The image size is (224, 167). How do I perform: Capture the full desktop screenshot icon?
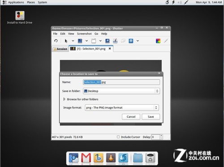80,41
